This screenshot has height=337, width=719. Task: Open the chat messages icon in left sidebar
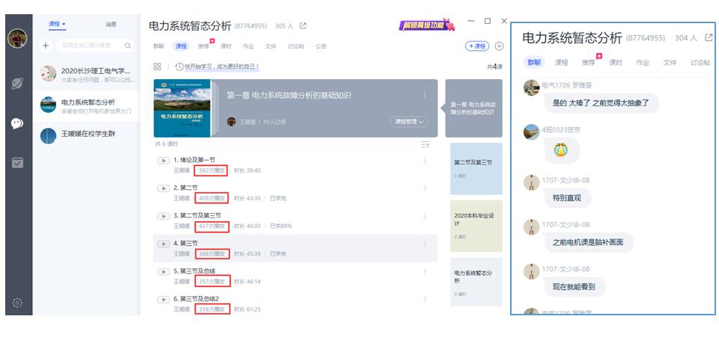pyautogui.click(x=17, y=123)
